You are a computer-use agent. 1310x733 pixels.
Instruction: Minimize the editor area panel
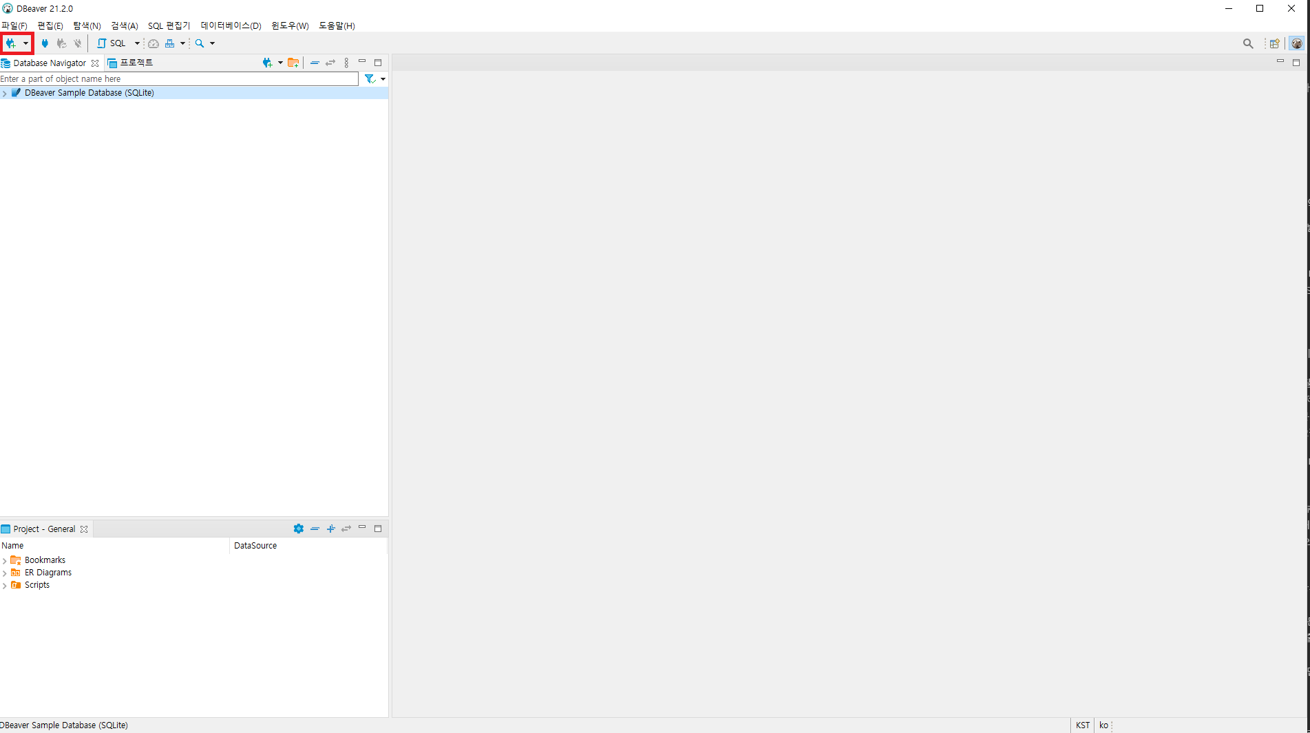click(x=1280, y=61)
